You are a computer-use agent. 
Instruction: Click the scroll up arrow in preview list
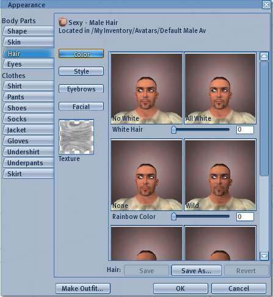[264, 56]
